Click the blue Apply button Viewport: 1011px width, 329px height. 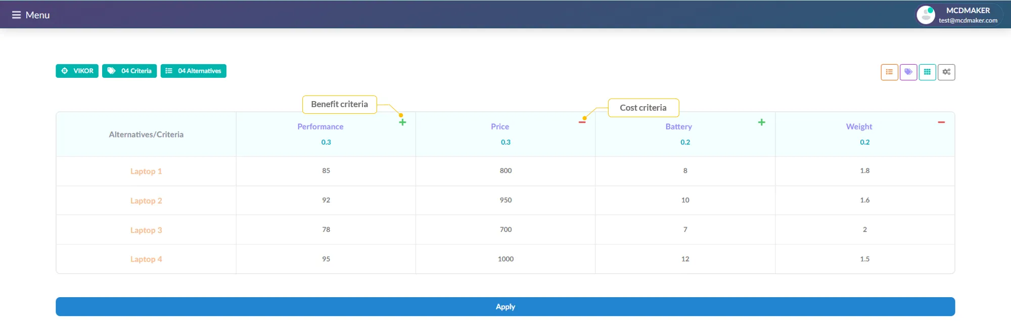click(505, 307)
